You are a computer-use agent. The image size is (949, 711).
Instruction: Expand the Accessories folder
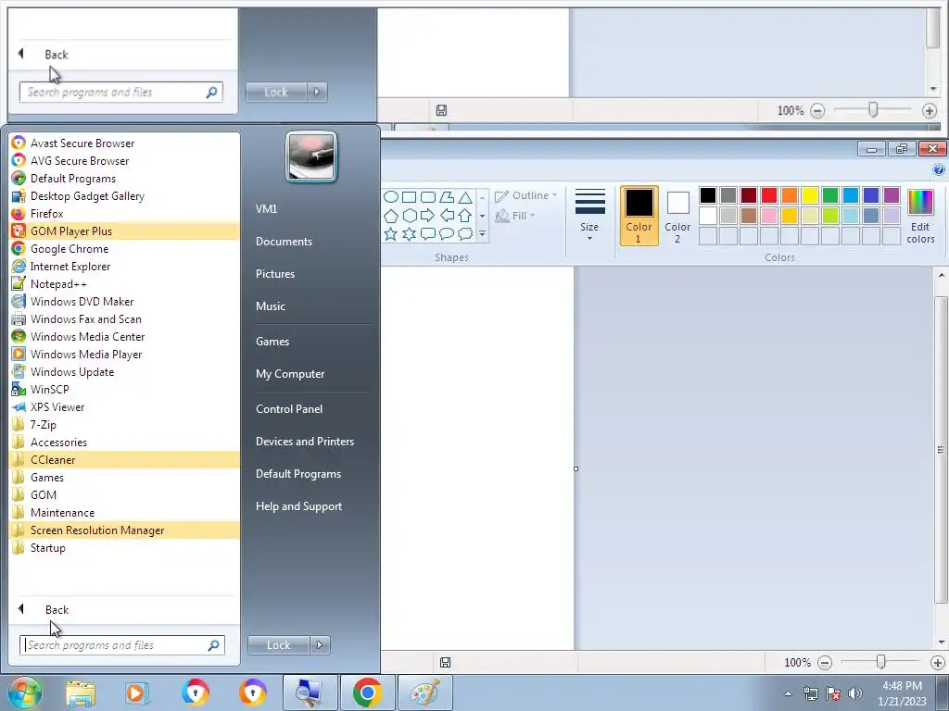[124, 442]
